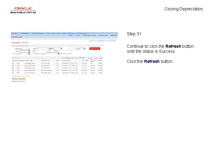Click the Save button
This screenshot has width=214, height=160.
coord(15,79)
